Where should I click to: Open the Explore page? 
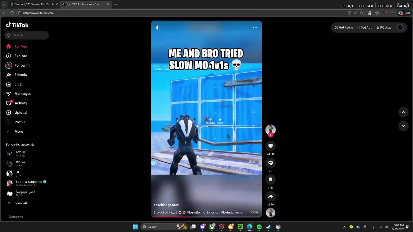pos(17,56)
